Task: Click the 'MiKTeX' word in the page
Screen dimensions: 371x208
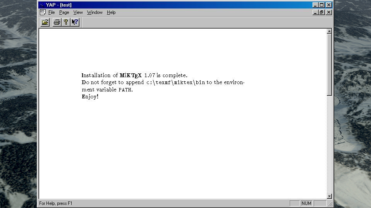Action: click(x=131, y=76)
